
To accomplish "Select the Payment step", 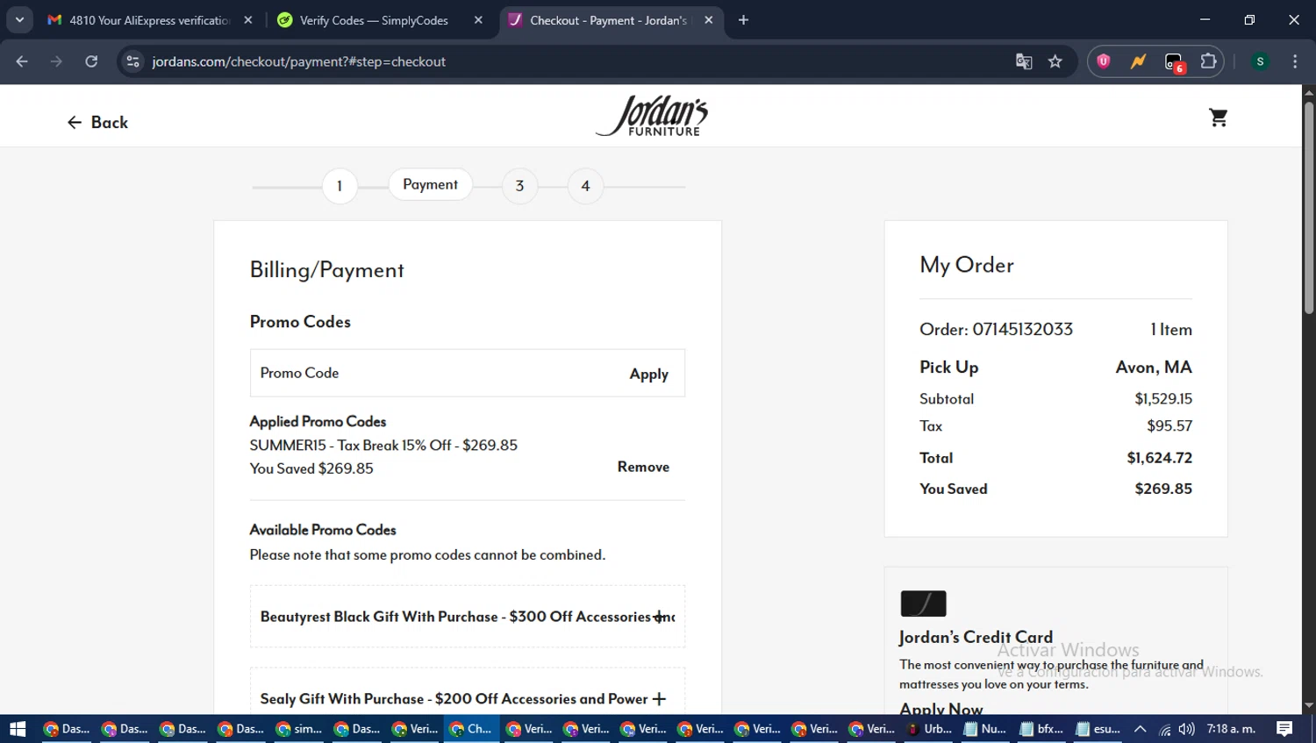I will (430, 184).
